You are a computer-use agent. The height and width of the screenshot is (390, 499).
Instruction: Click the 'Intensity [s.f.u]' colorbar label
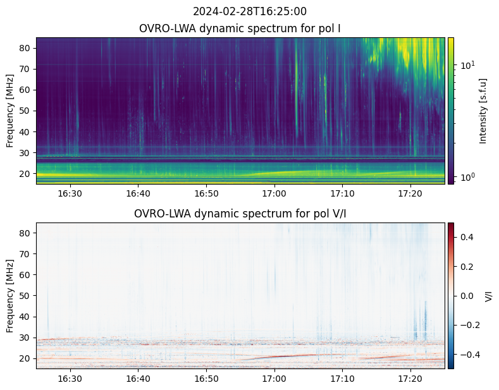pos(483,111)
